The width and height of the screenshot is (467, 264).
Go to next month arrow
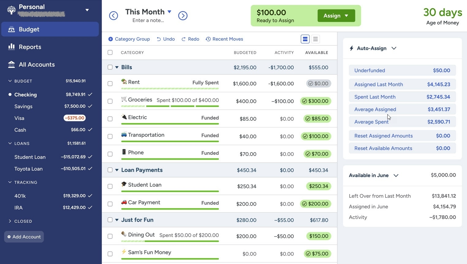tap(183, 16)
